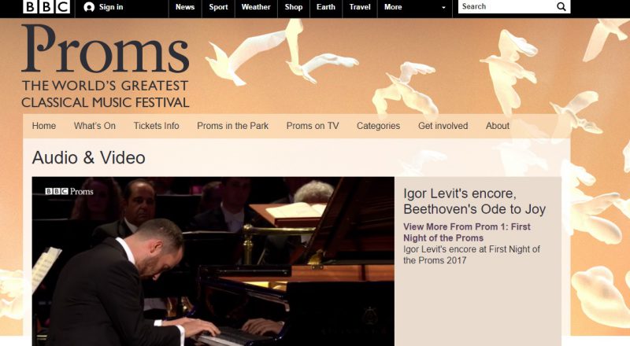Go to Tickets Info

coord(156,126)
